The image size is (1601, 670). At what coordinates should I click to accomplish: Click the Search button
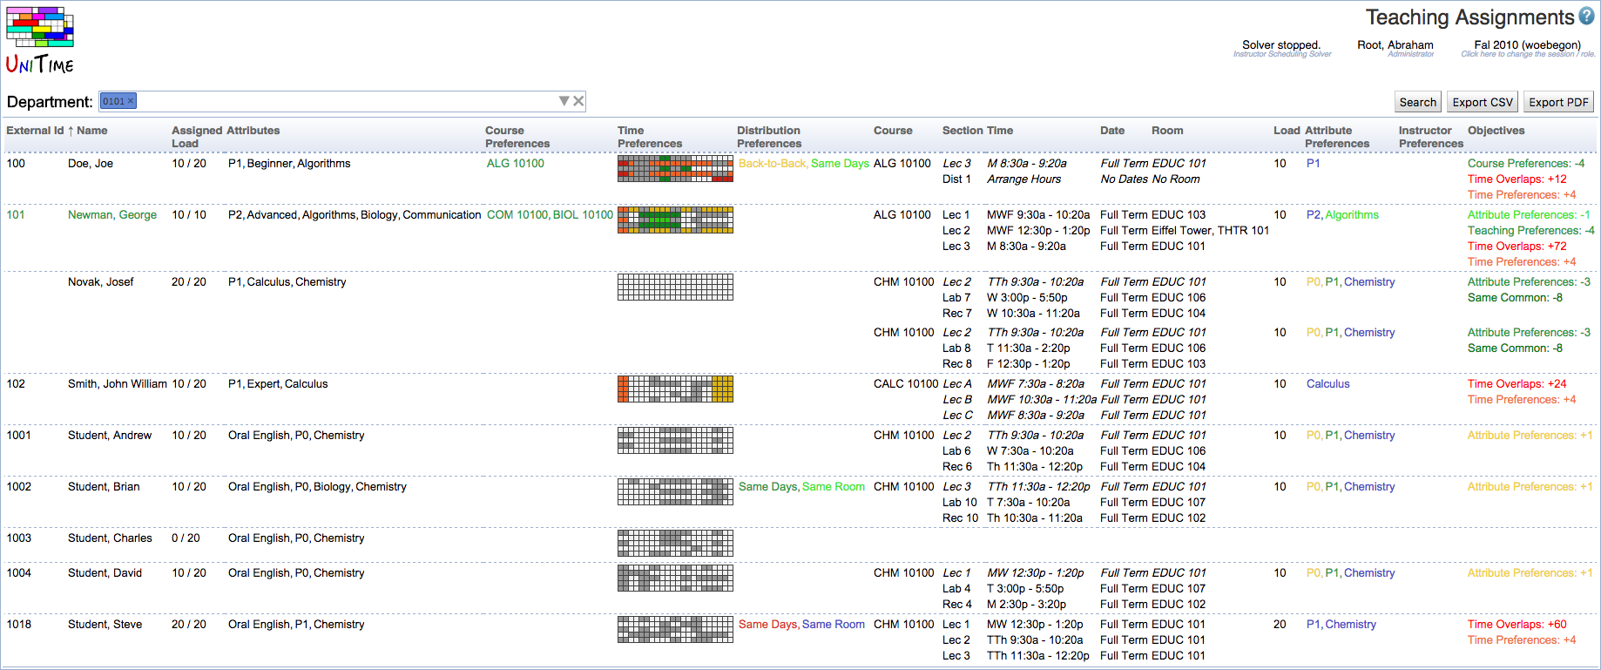pyautogui.click(x=1418, y=102)
